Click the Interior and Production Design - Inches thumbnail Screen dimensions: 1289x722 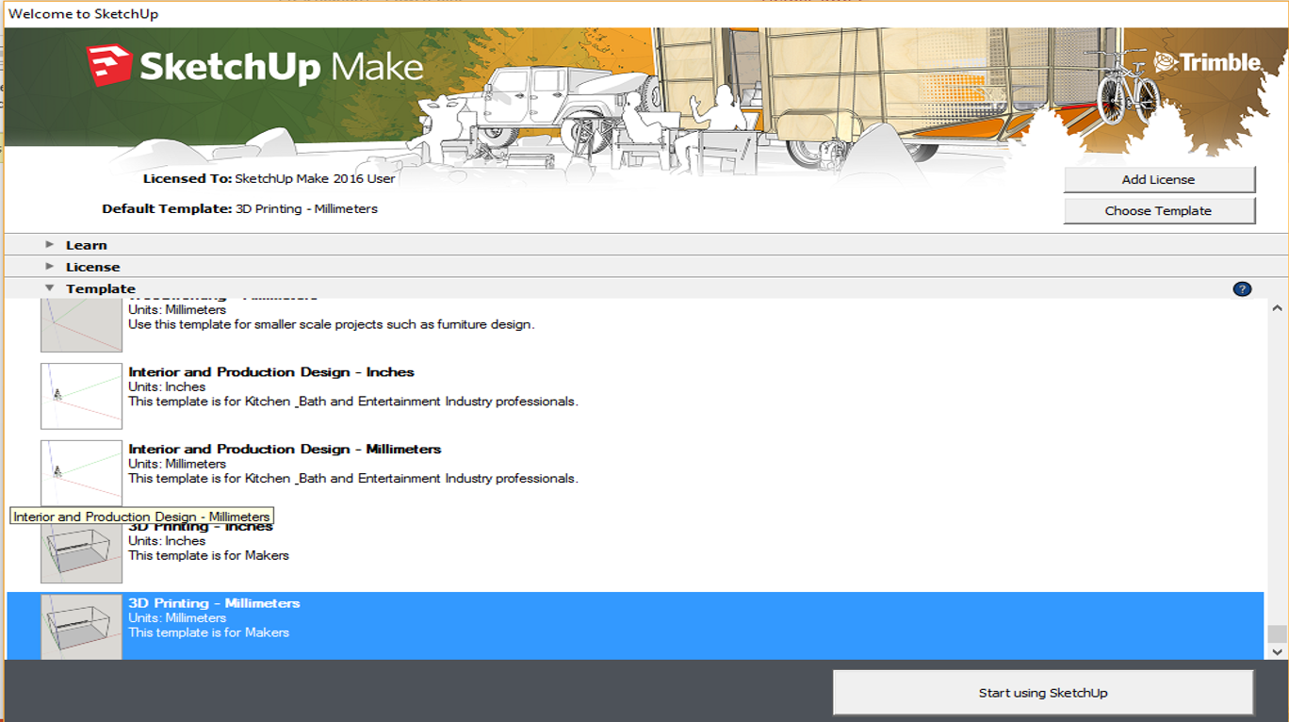(81, 394)
